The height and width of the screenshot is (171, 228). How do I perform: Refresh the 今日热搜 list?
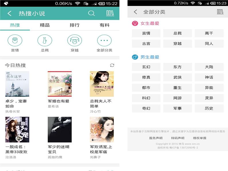[x=112, y=65]
